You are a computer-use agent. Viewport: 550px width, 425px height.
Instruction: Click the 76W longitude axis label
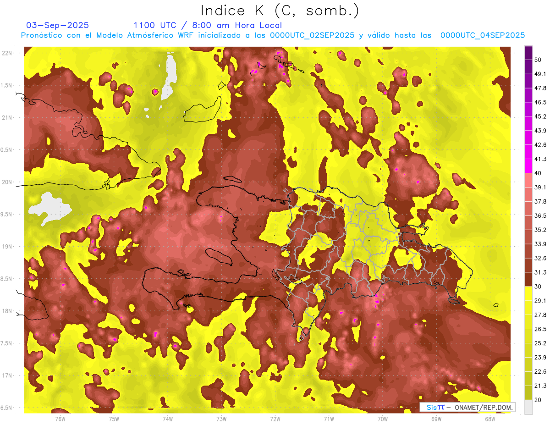click(60, 419)
